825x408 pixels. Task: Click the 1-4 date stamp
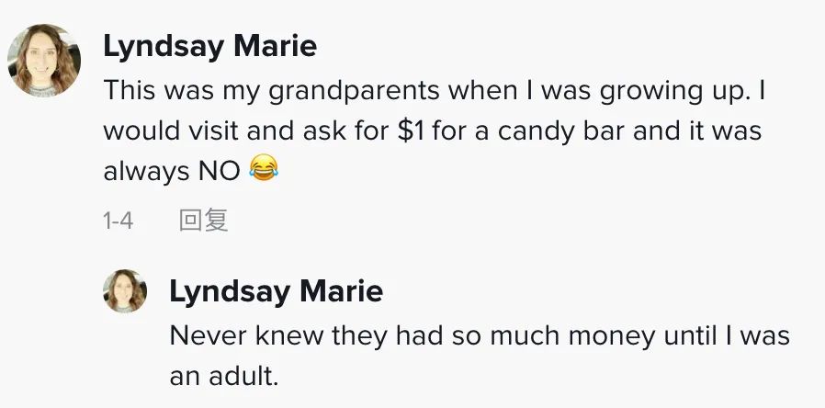click(119, 221)
